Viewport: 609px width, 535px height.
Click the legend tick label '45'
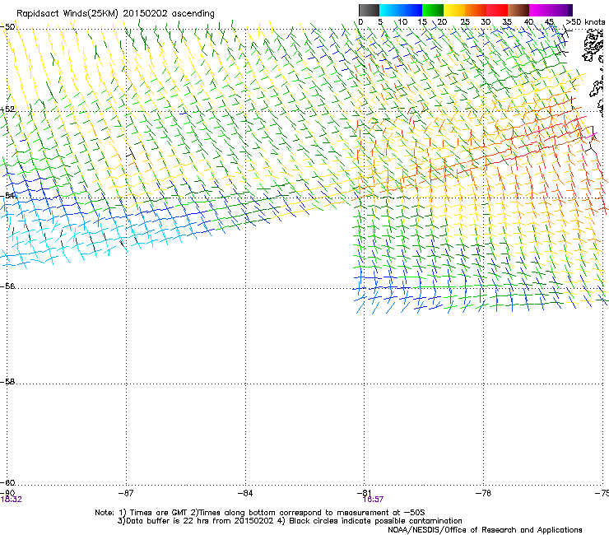(549, 21)
